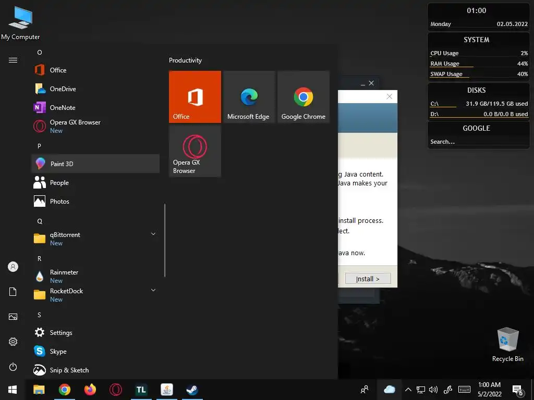Open the volume control in system tray
The image size is (534, 400).
[x=433, y=390]
